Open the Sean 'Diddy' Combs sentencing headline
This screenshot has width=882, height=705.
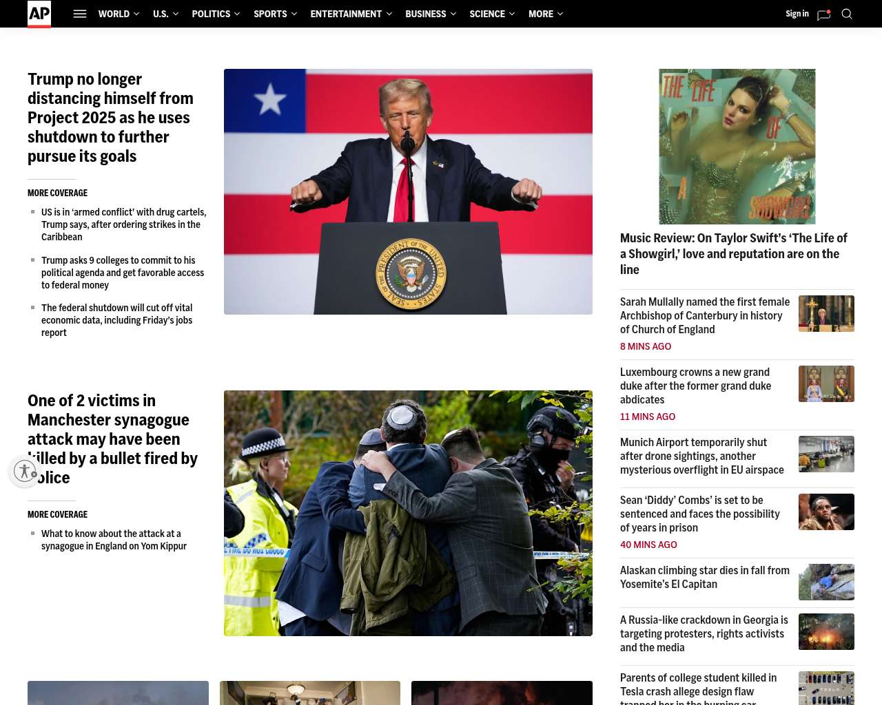coord(700,514)
